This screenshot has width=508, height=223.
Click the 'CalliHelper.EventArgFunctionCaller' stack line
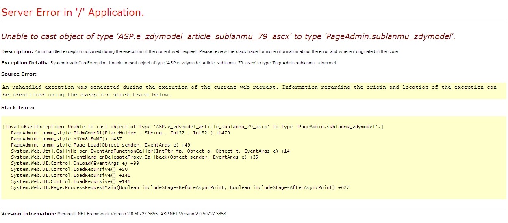click(150, 151)
